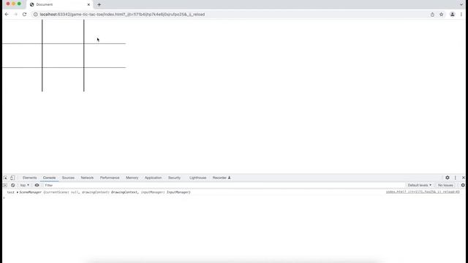The image size is (468, 263).
Task: Switch to the Security panel
Action: [174, 178]
